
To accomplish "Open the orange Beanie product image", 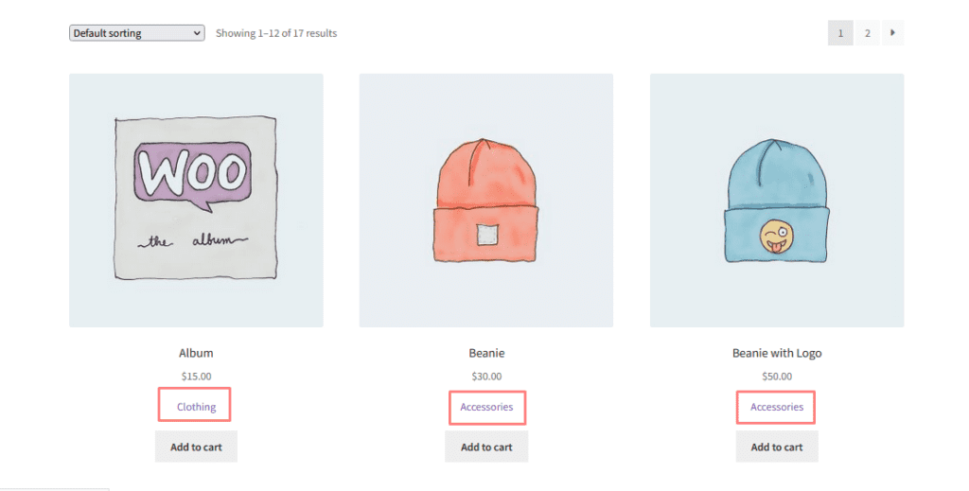I will [x=486, y=201].
